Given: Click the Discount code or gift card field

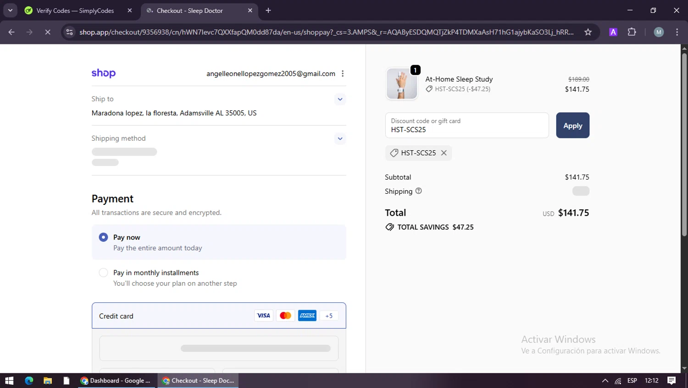Looking at the screenshot, I should click(x=467, y=125).
